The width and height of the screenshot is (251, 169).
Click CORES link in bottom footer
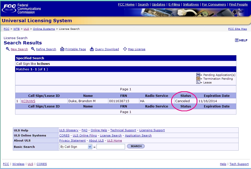pos(42,164)
